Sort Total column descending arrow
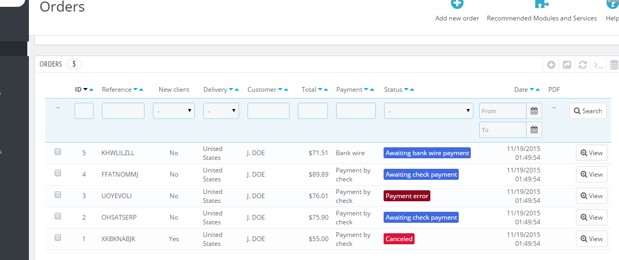Image resolution: width=619 pixels, height=260 pixels. pyautogui.click(x=320, y=90)
